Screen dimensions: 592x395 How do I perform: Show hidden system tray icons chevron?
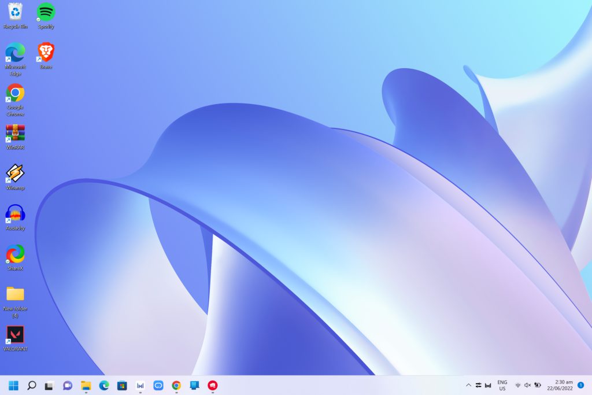point(468,385)
